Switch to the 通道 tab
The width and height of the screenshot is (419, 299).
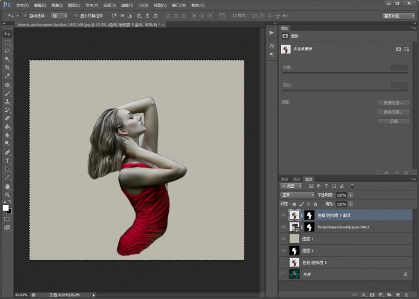[285, 179]
